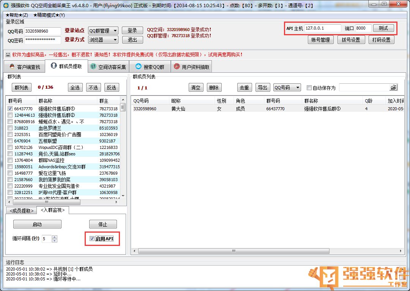The height and width of the screenshot is (291, 410).
Task: Switch to the <成员提取> sub-tab
Action: [21, 211]
